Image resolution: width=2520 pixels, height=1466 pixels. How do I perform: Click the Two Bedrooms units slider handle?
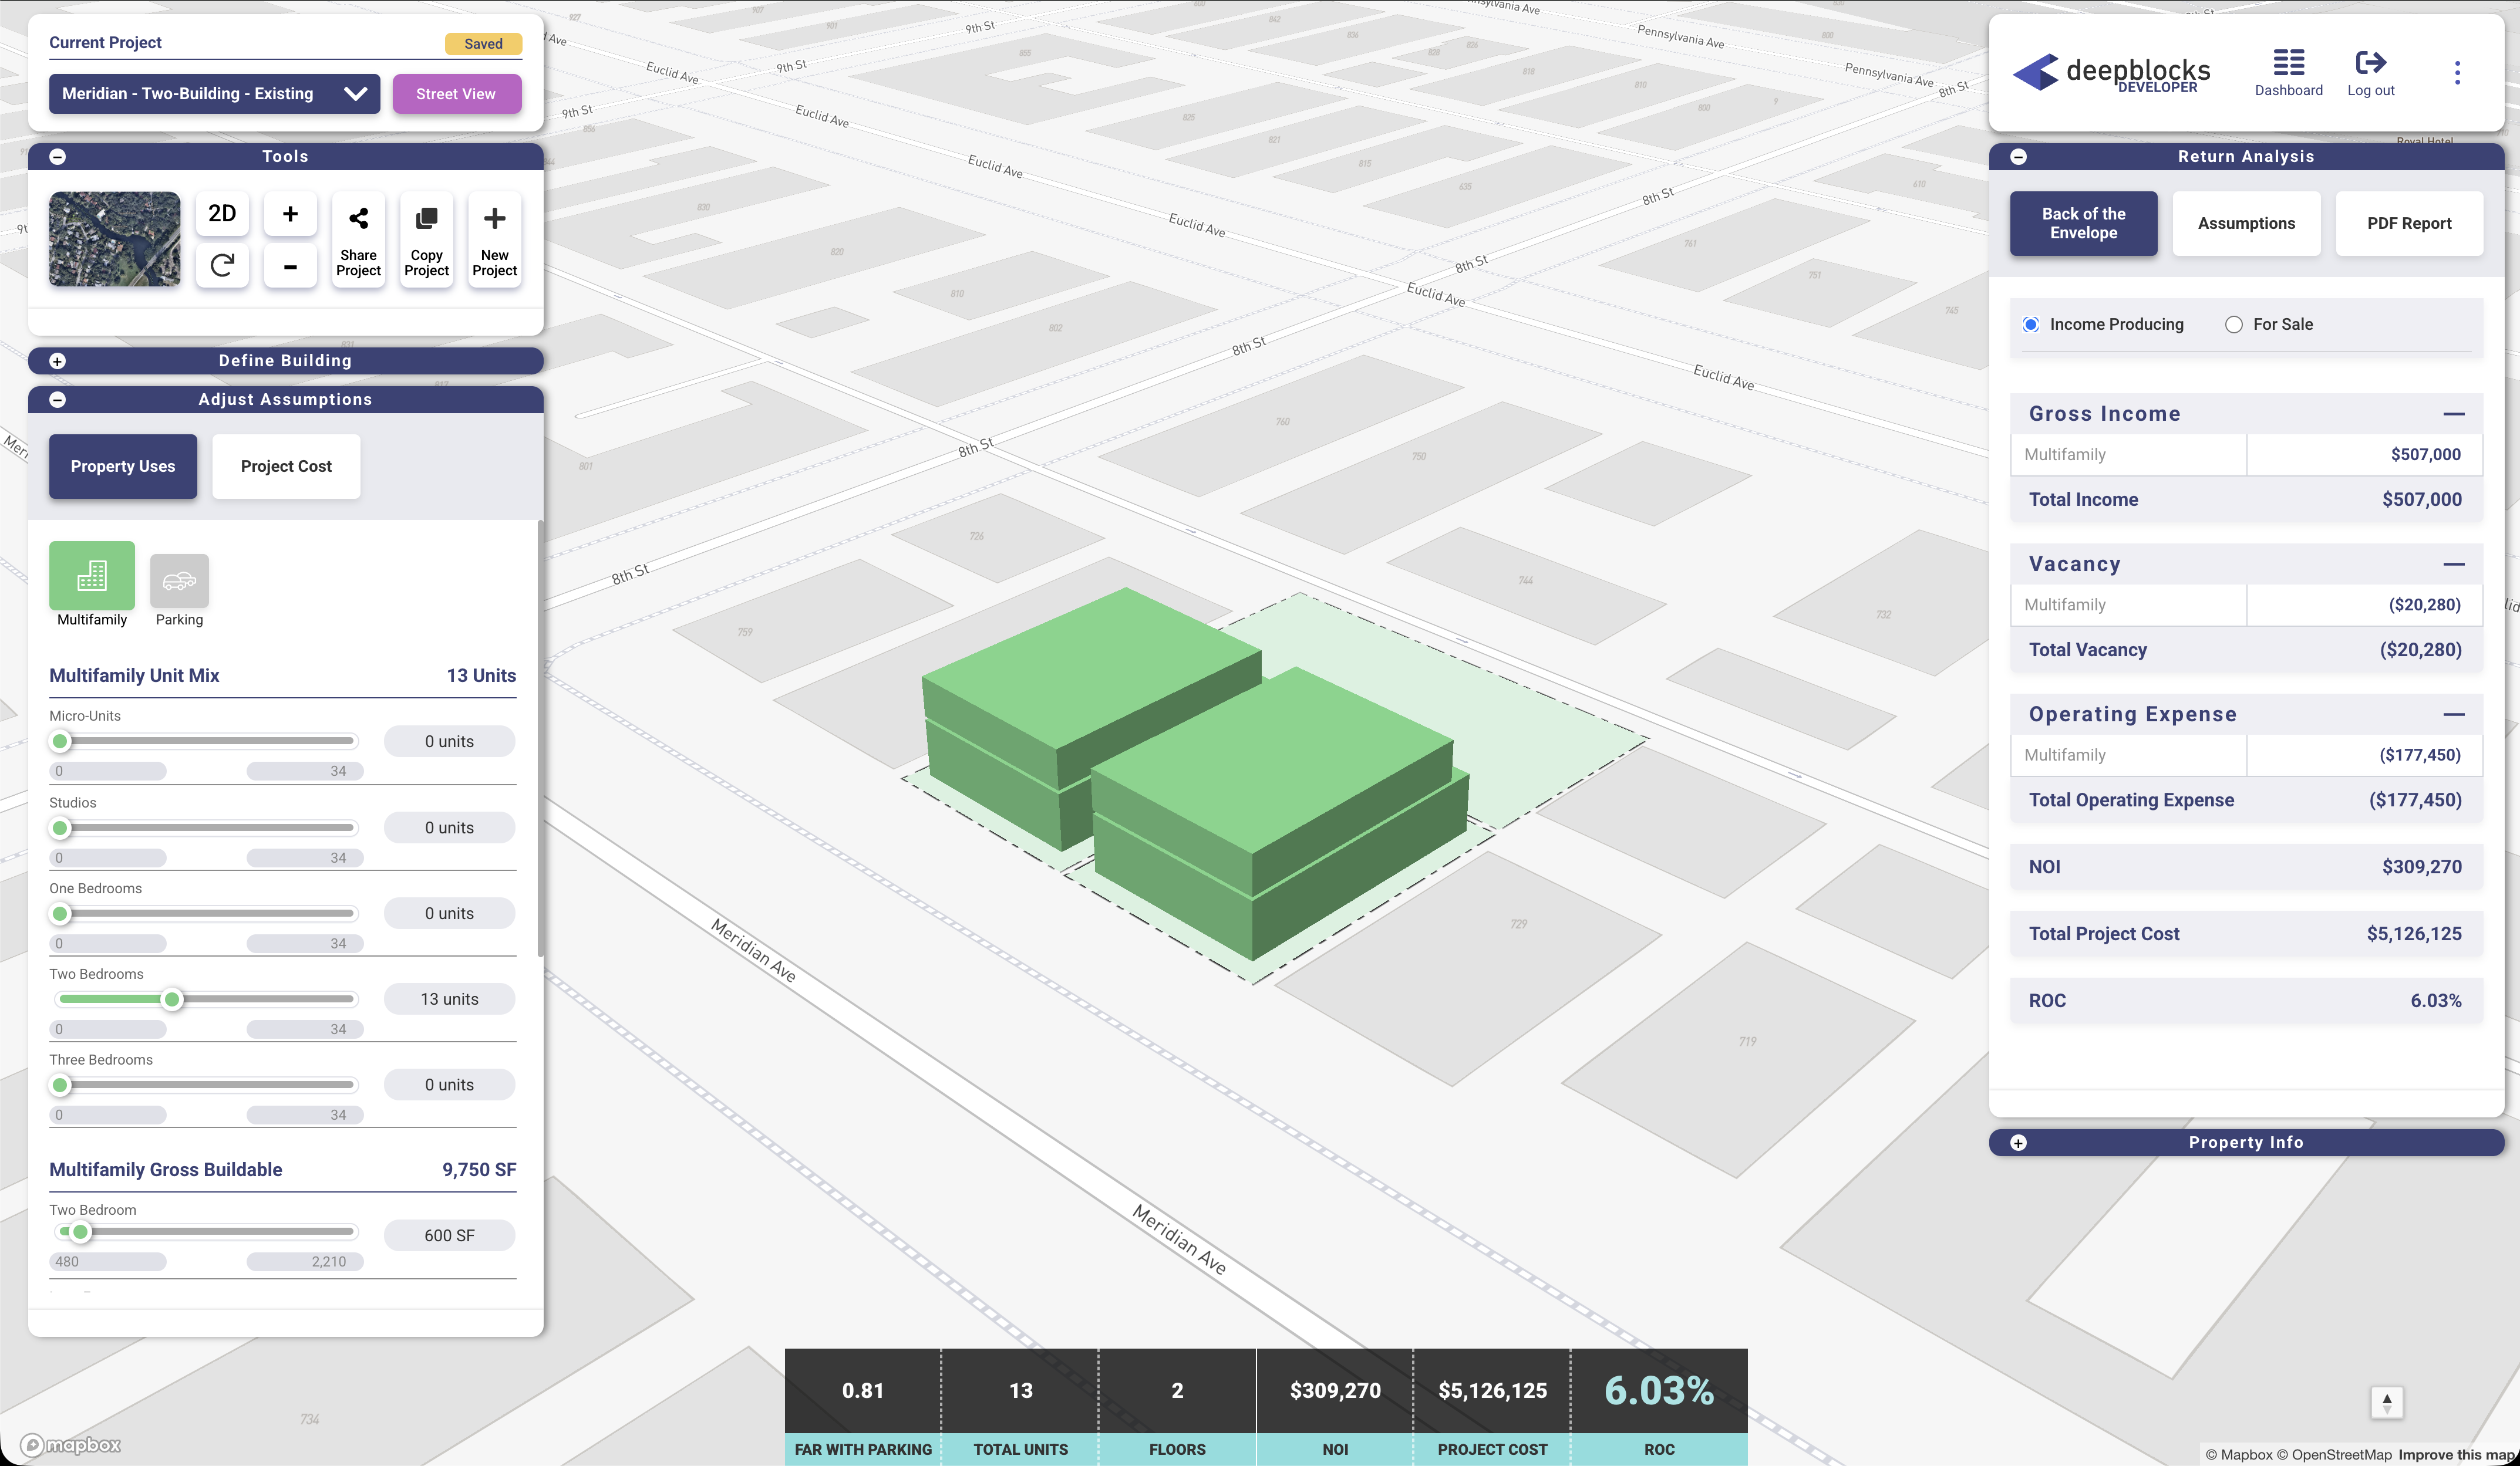click(x=172, y=999)
